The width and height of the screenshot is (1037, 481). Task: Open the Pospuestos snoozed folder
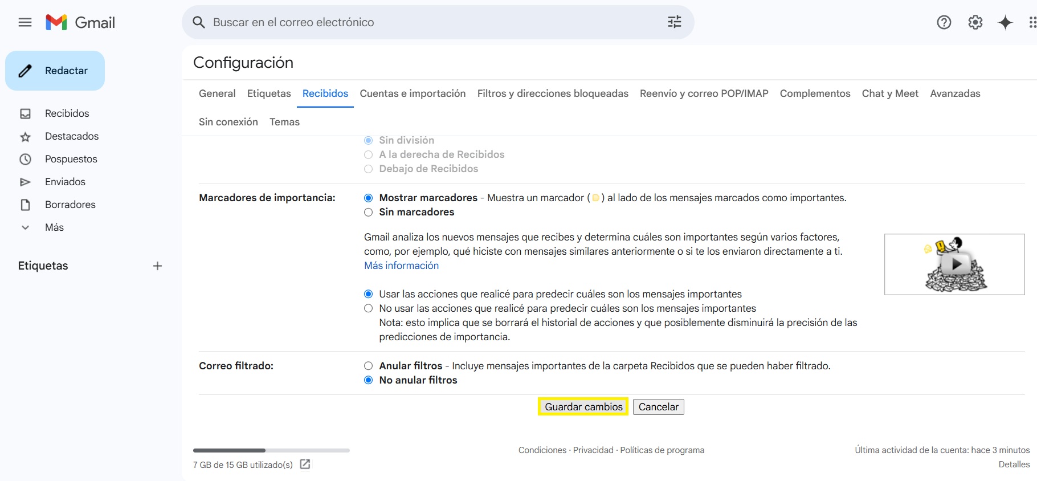point(71,159)
